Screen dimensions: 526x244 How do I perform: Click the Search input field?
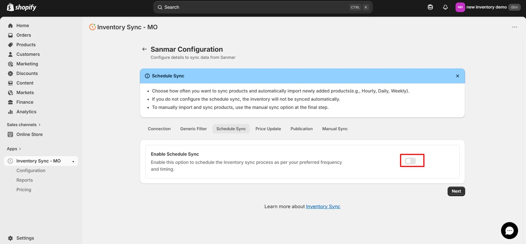pos(263,7)
